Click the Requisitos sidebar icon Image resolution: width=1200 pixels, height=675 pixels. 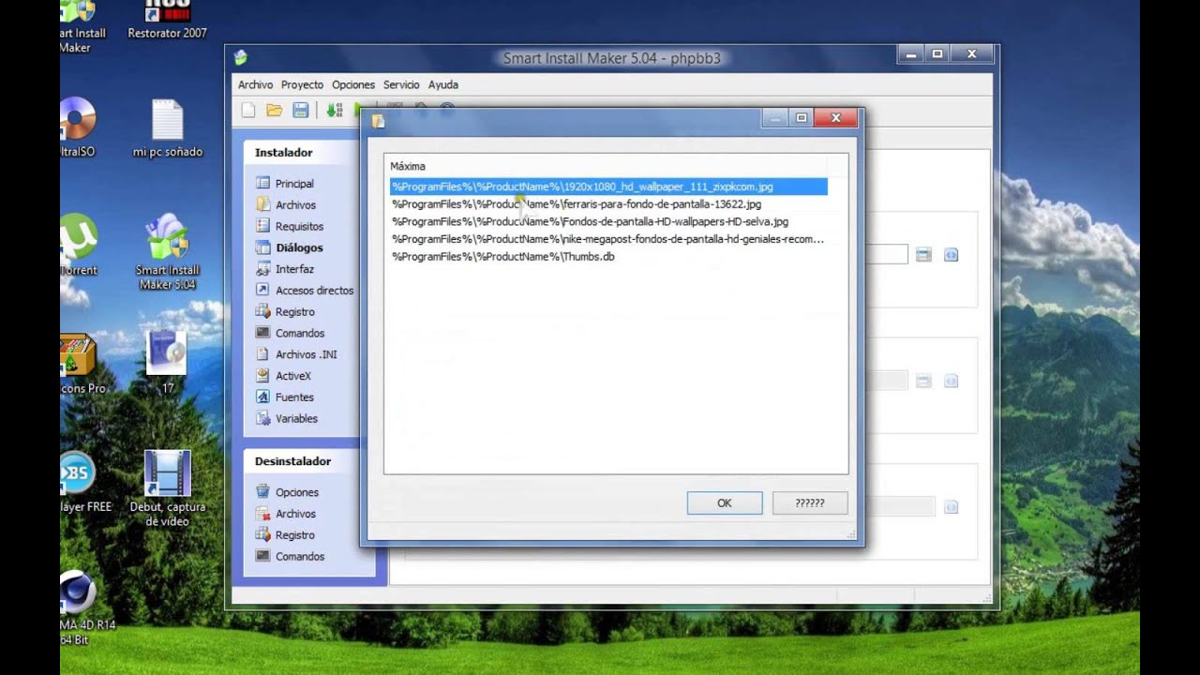pos(263,226)
